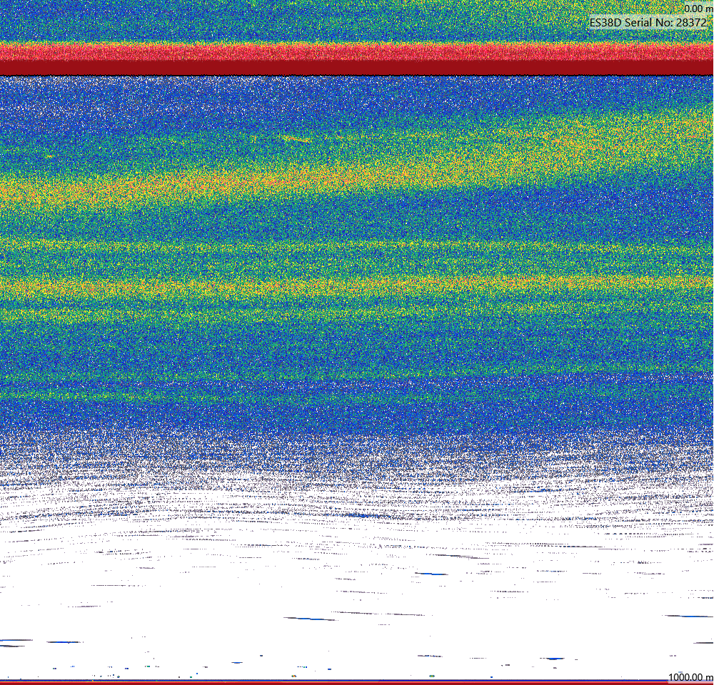Click the 1000.00 m bottom range label

click(x=690, y=677)
